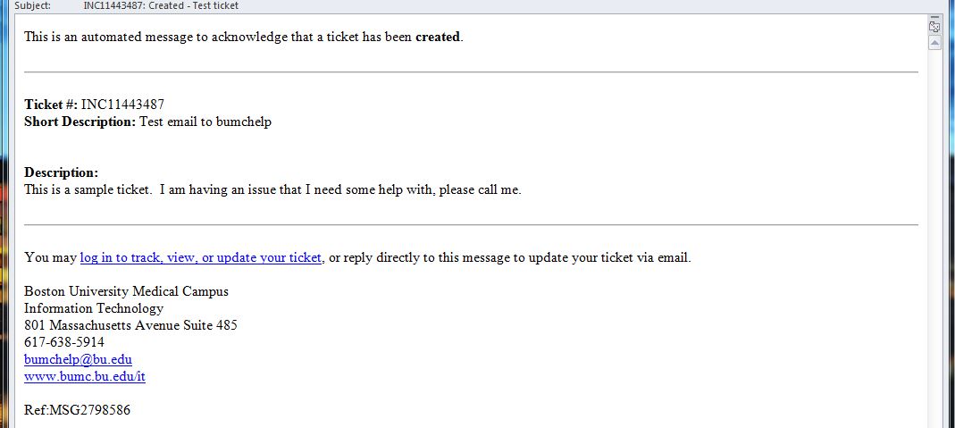Viewport: 955px width, 428px height.
Task: Click the 'Ticket #:' bold label
Action: [51, 105]
